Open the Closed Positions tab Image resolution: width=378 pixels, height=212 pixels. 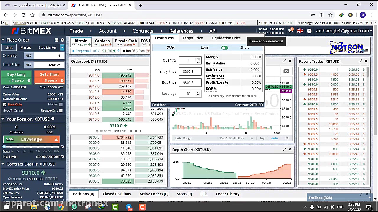[x=117, y=194]
